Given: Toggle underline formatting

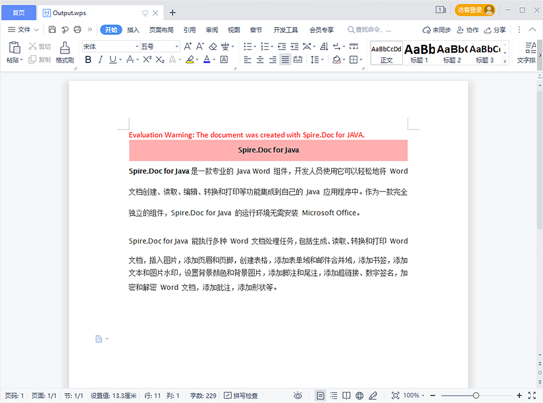Looking at the screenshot, I should [112, 59].
